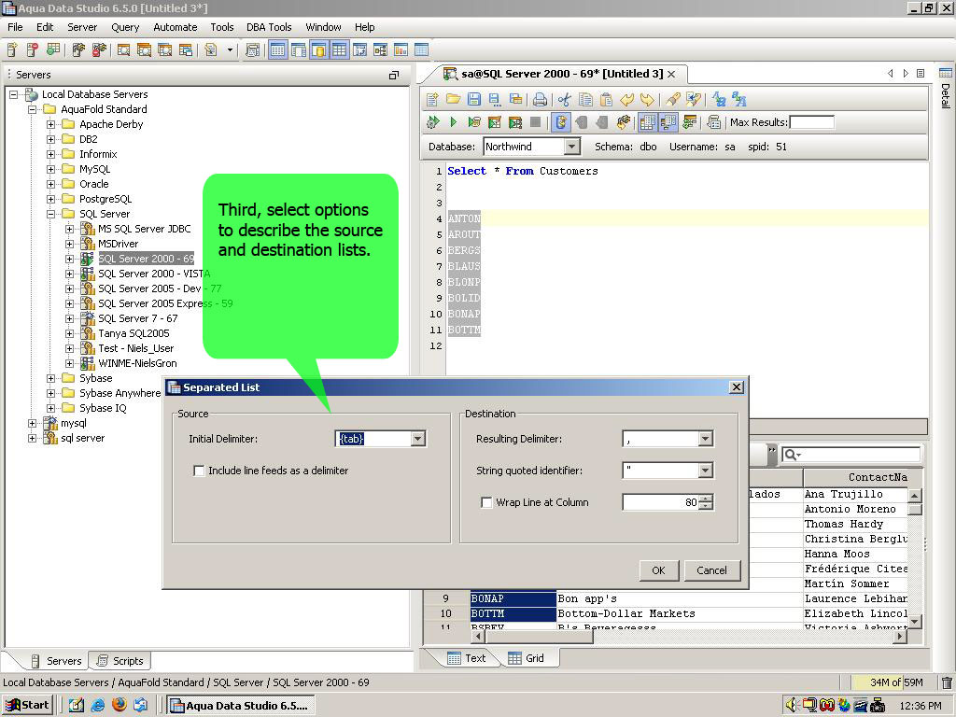
Task: Check the Wrap Line at Column checkbox
Action: pyautogui.click(x=486, y=502)
